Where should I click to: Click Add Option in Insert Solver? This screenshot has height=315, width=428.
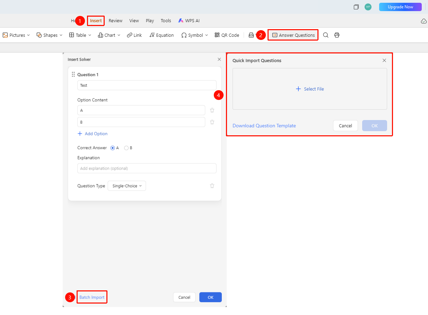(x=93, y=134)
